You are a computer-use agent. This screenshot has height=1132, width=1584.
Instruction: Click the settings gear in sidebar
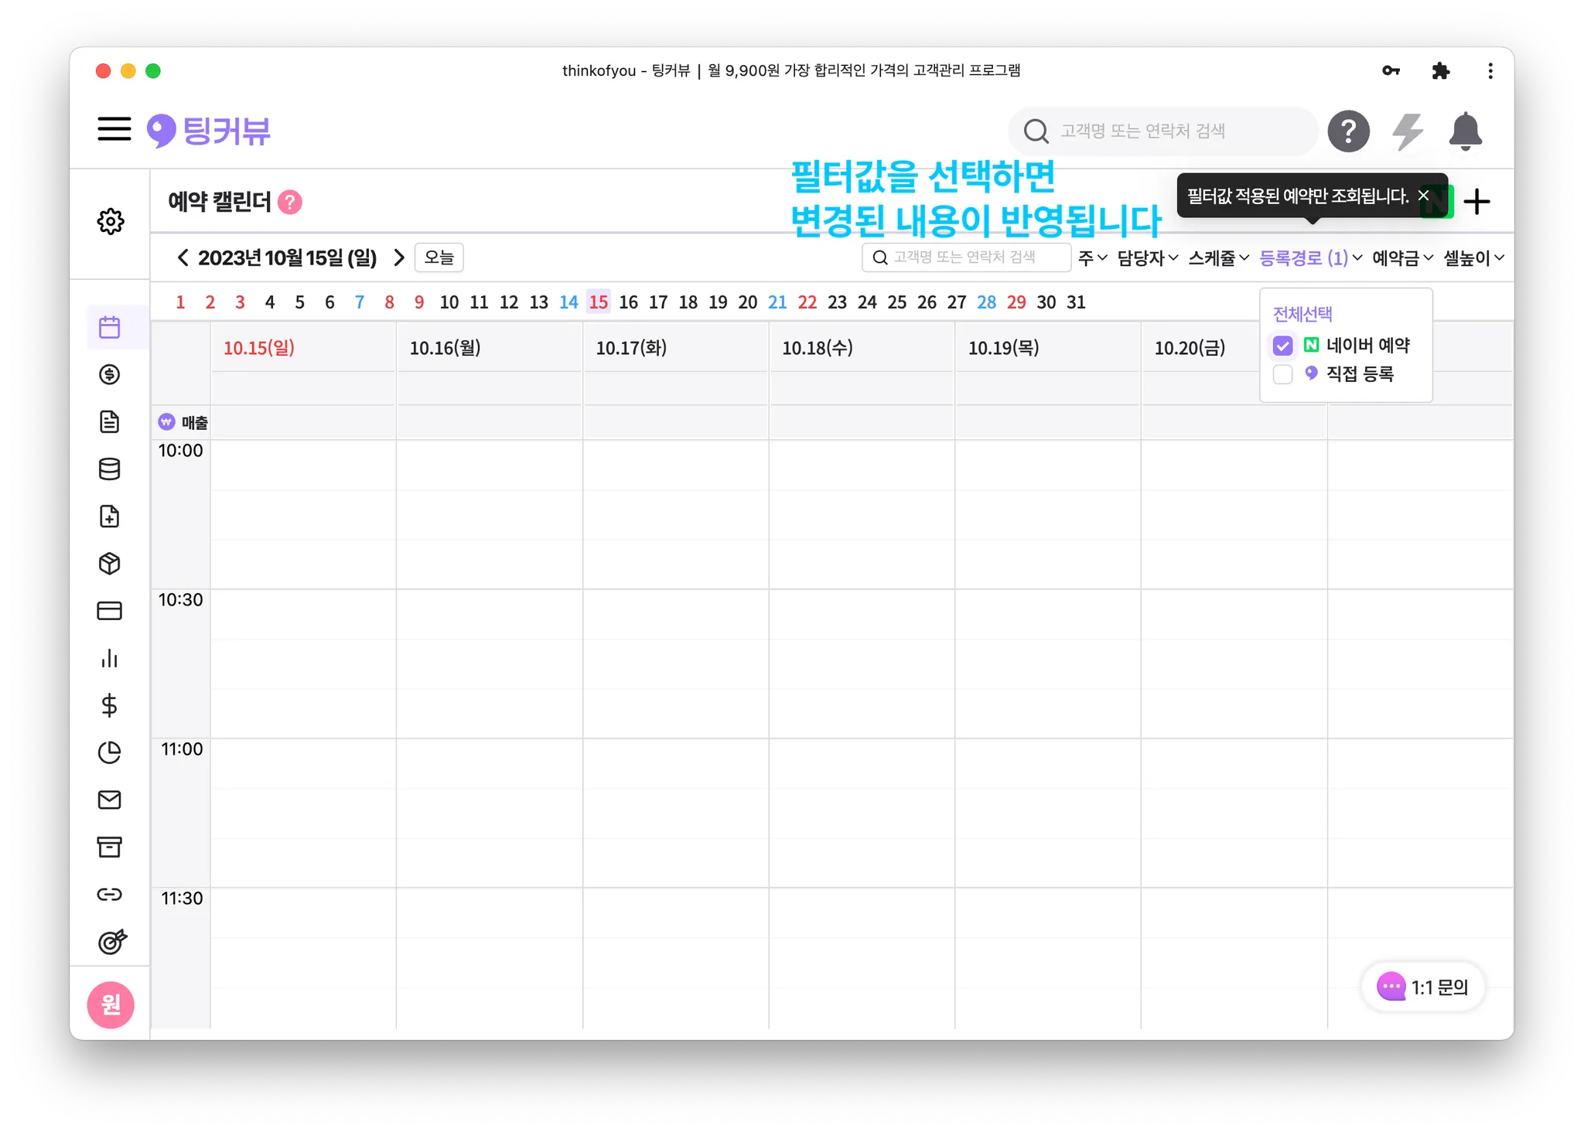coord(111,221)
